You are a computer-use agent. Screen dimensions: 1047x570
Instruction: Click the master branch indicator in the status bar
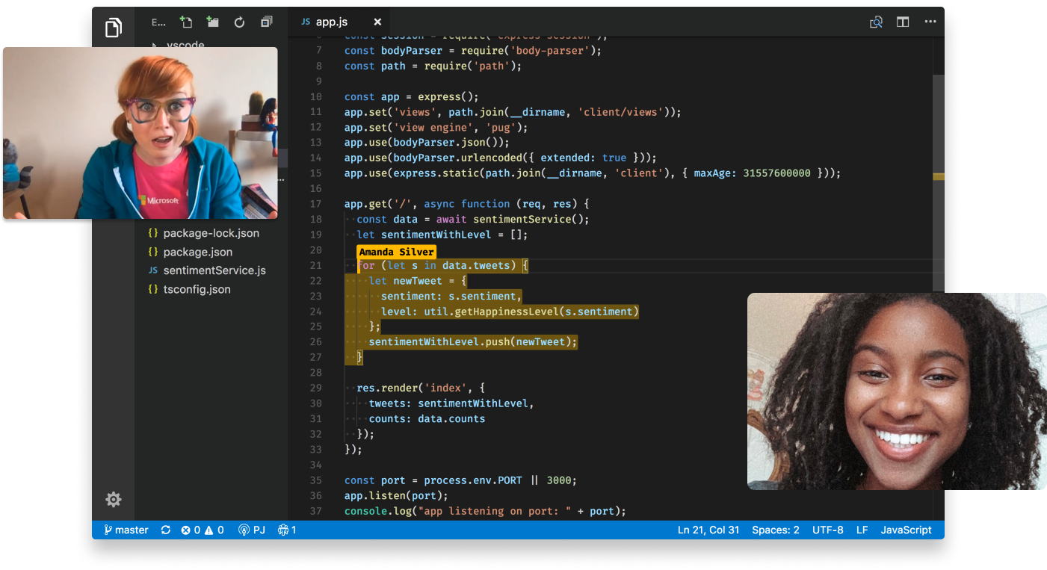(x=126, y=530)
